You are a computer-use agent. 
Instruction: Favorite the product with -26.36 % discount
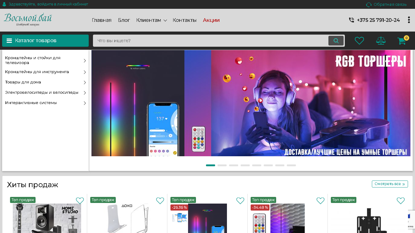(x=240, y=201)
